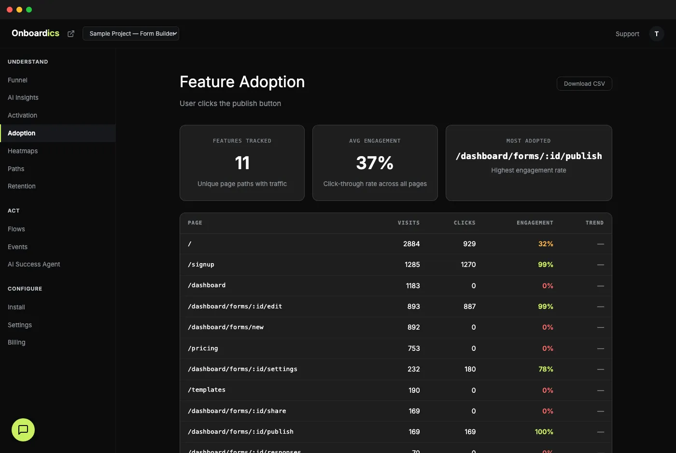Check Retention analytics
676x453 pixels.
(21, 186)
